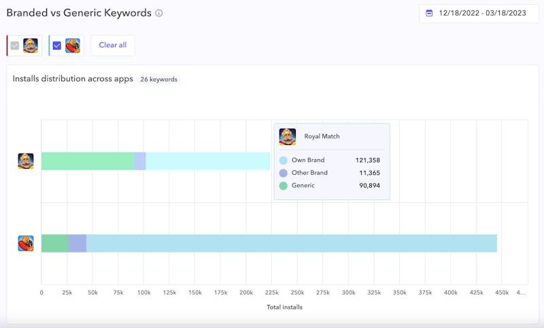Uncheck the blue Candy Crush checkbox
Image resolution: width=544 pixels, height=328 pixels.
[57, 46]
